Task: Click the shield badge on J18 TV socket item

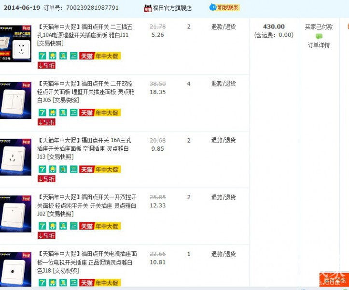Action: [x=53, y=283]
